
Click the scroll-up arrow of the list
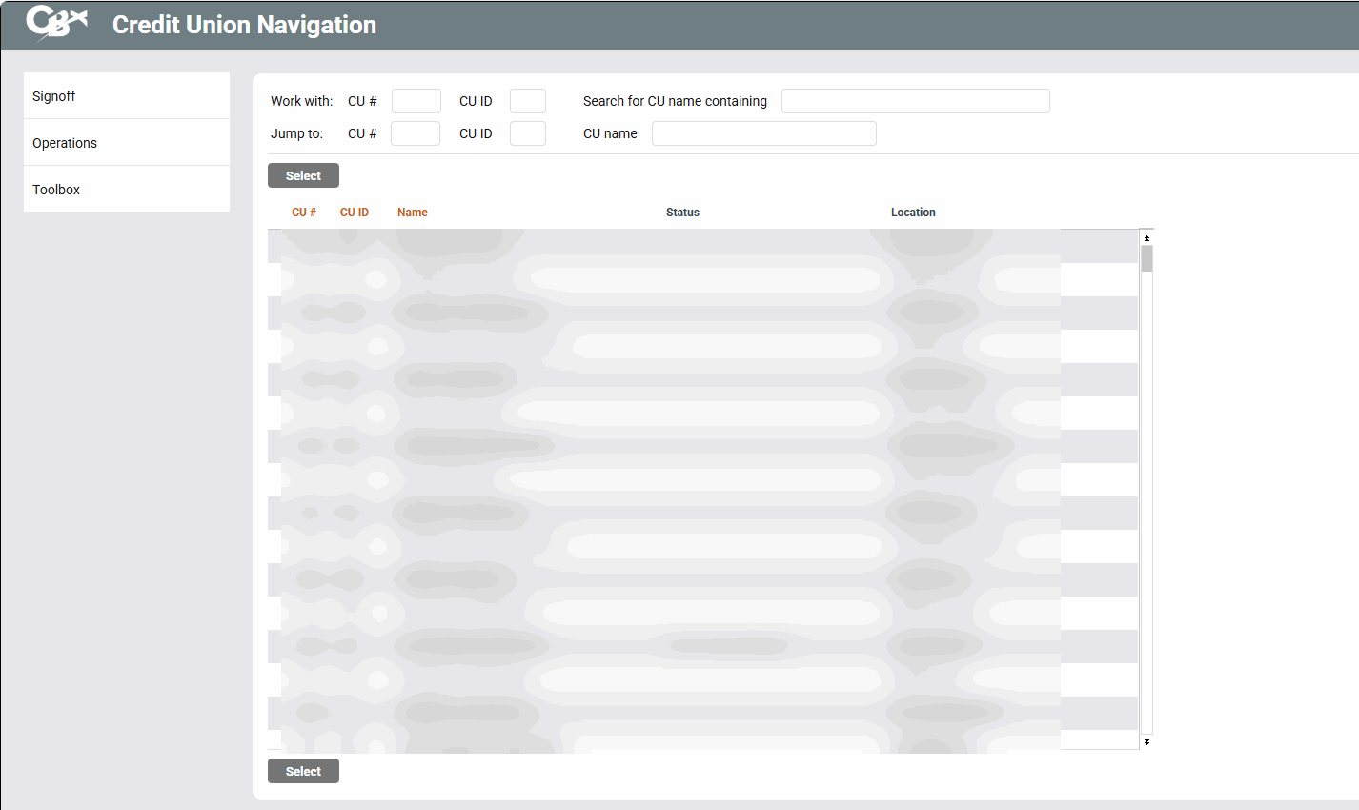(1146, 238)
